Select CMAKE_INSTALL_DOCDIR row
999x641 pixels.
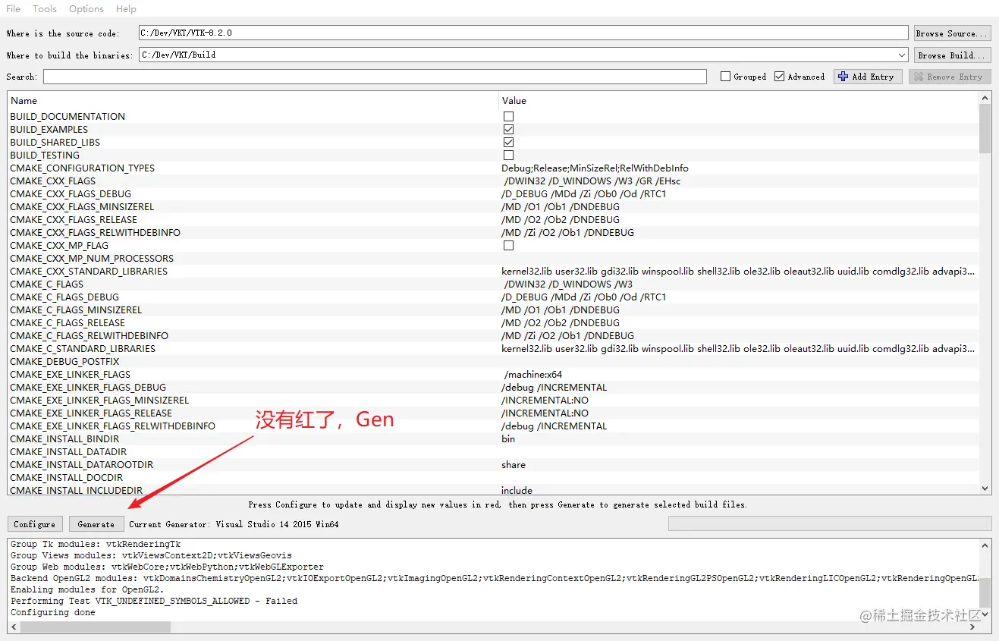66,477
